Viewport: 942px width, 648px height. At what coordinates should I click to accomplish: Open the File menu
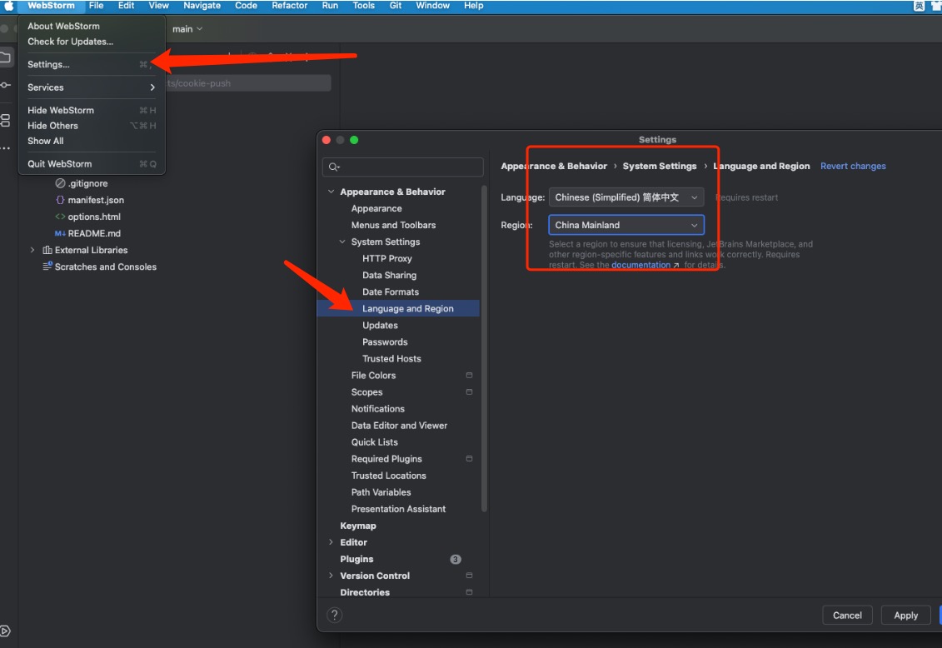[96, 5]
